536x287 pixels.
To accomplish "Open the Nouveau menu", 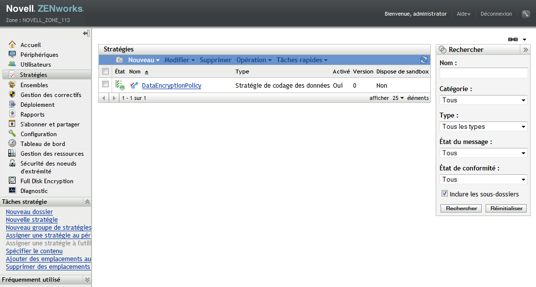I will pos(144,60).
